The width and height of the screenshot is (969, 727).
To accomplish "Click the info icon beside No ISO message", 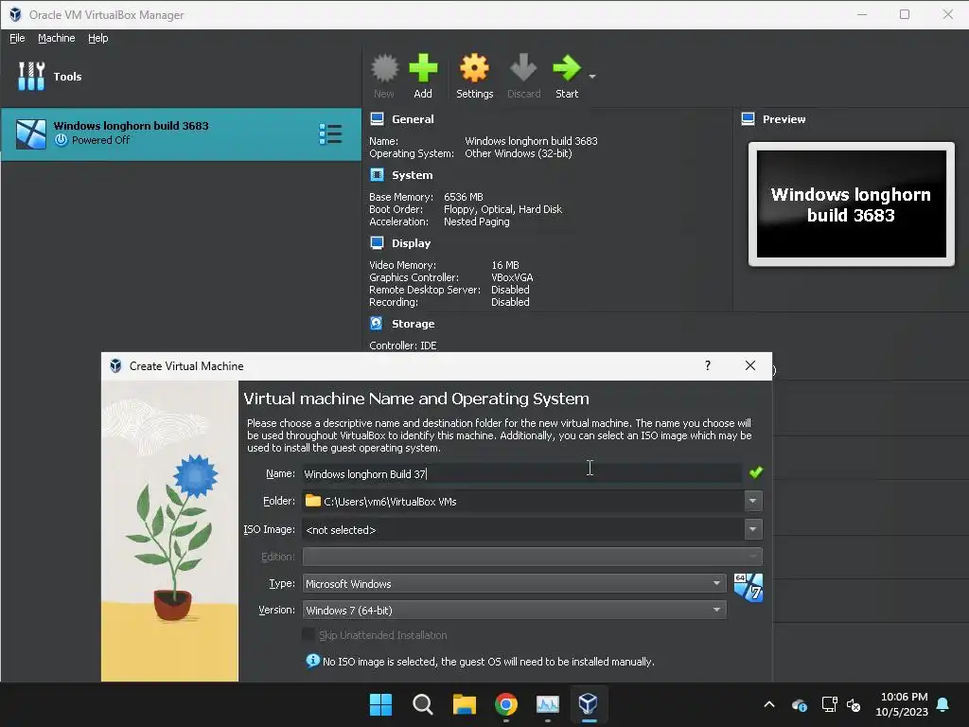I will [312, 661].
